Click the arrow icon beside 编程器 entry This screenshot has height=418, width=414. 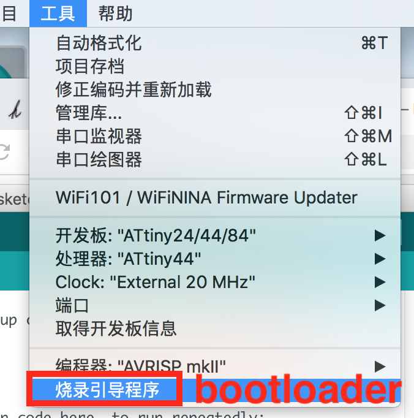380,367
